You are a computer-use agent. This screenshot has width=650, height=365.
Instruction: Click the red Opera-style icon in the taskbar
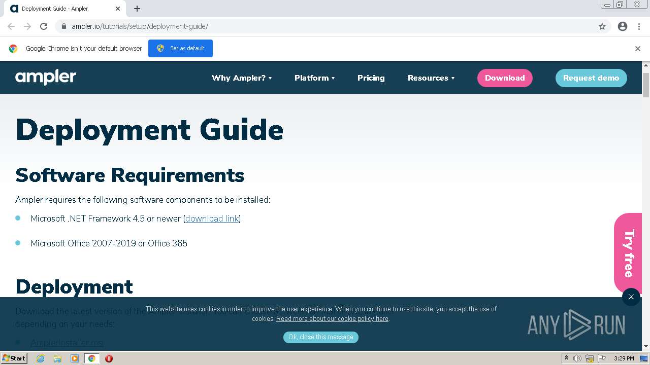[109, 358]
